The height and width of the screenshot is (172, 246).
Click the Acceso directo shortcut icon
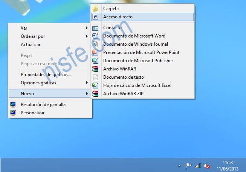(95, 17)
